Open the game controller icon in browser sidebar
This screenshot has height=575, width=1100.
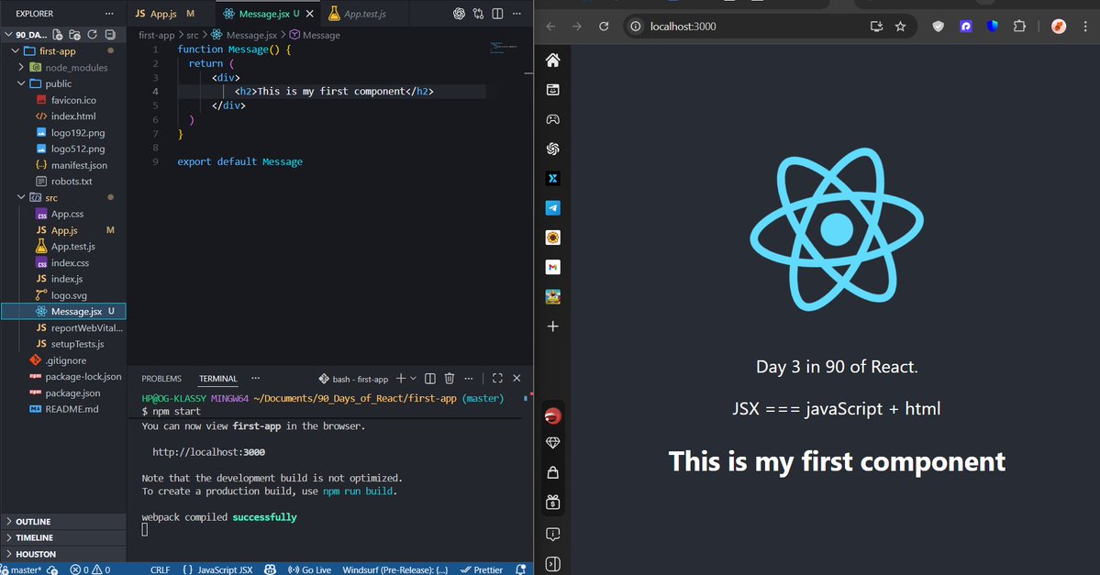point(553,119)
